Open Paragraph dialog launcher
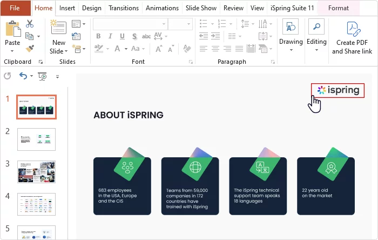Screen dimensions: 378x240 point(273,62)
